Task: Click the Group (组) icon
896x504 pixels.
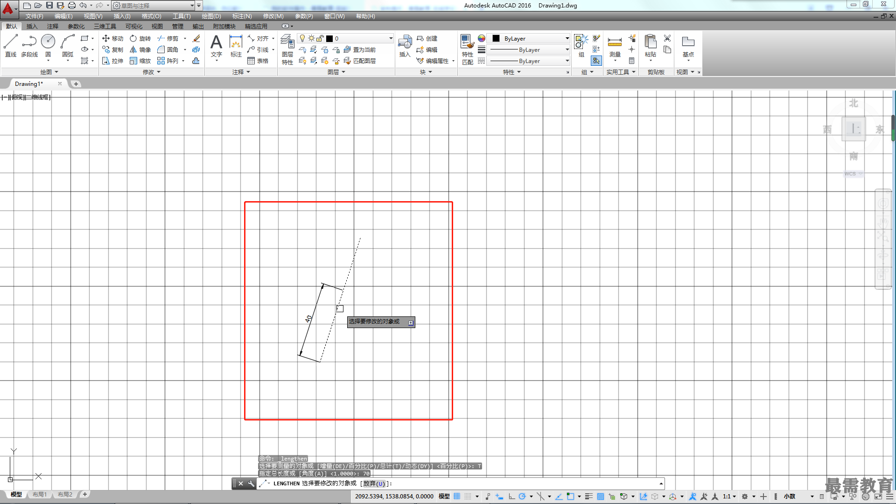Action: tap(581, 46)
